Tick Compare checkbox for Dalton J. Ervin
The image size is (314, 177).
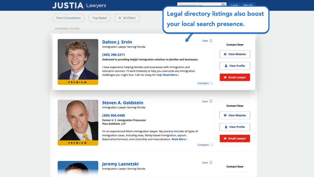point(211,83)
